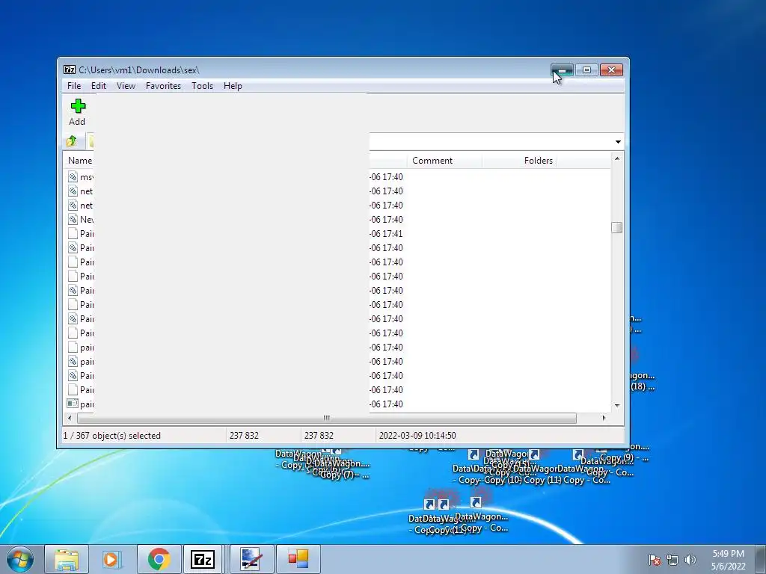The height and width of the screenshot is (574, 766).
Task: Click the volume speaker tray icon
Action: pos(690,560)
